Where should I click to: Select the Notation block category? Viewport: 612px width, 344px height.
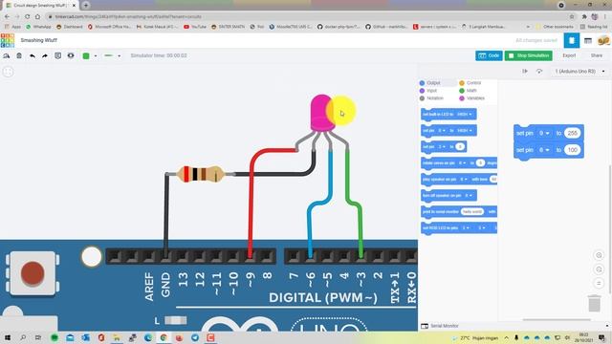click(434, 98)
